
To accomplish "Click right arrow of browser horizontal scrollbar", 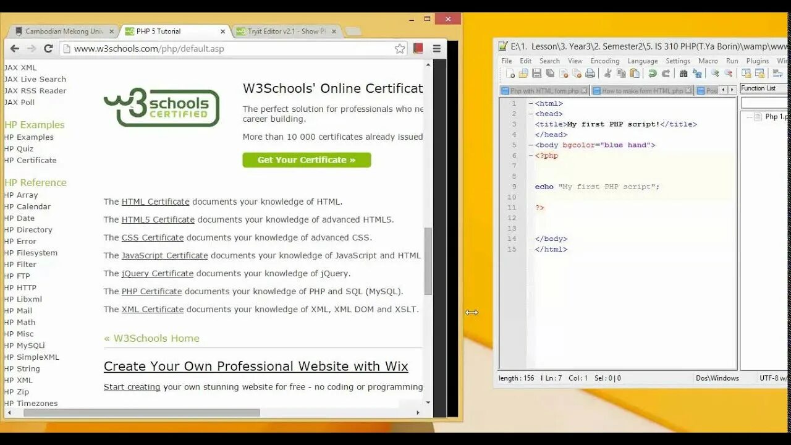I will 418,412.
